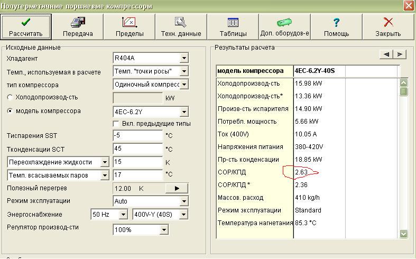Select the Холодопроизвод-сть radio button

tap(10, 97)
